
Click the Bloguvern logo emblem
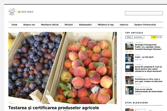pos(12,12)
